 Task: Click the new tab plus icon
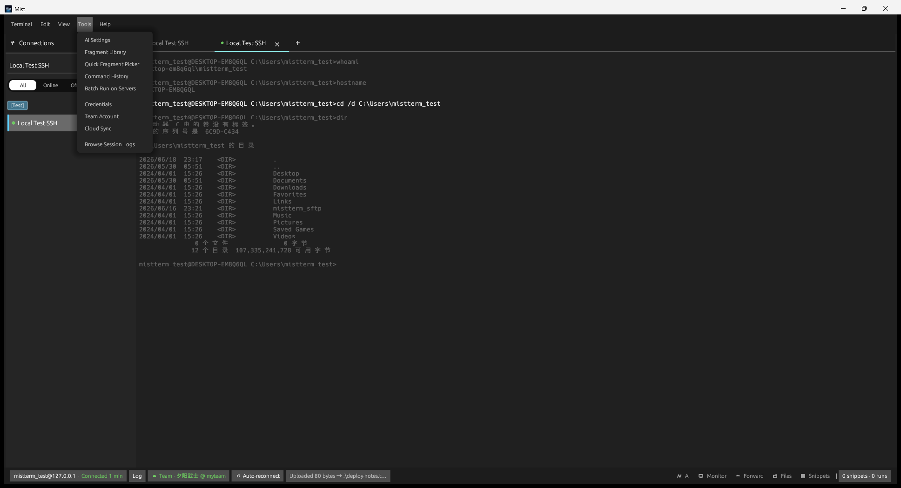(x=297, y=43)
